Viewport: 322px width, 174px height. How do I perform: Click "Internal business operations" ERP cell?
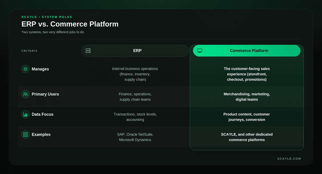(x=135, y=74)
